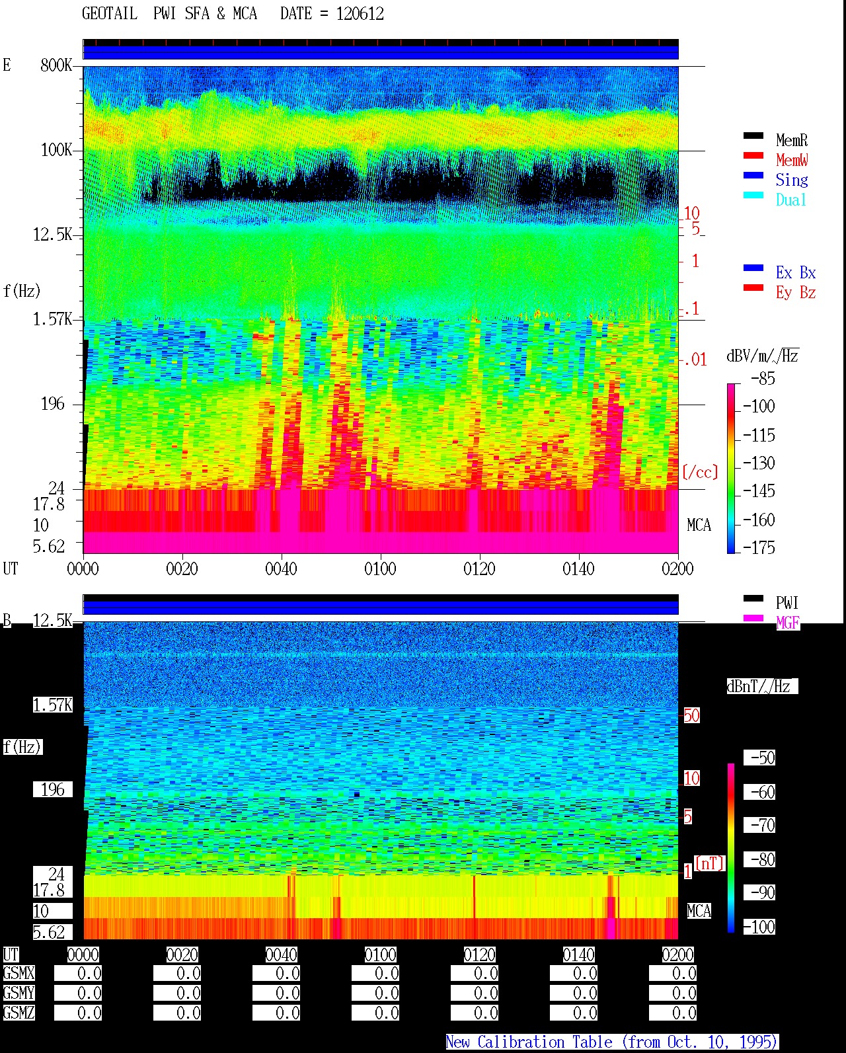
Task: Click the black PWI legend swatch
Action: click(753, 599)
